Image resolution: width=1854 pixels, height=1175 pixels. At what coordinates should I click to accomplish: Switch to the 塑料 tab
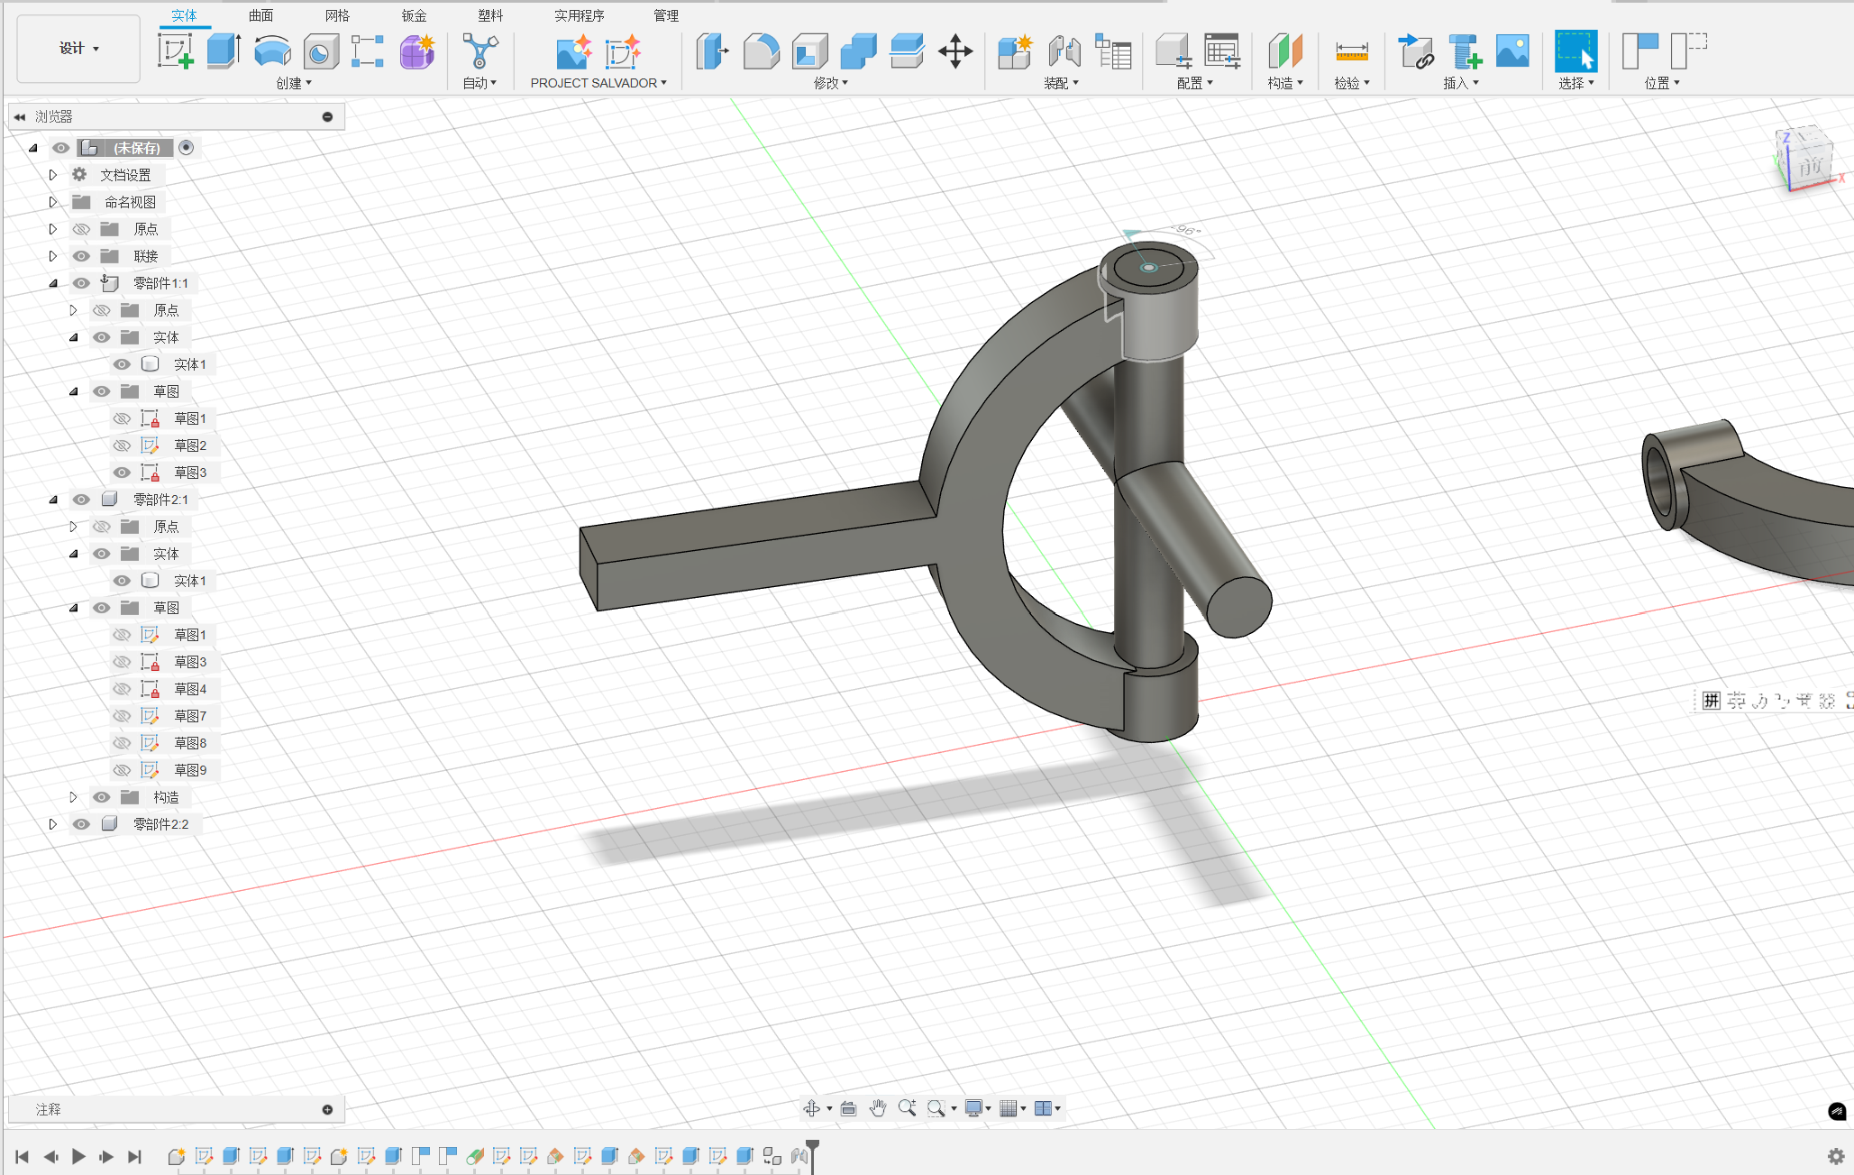[491, 15]
